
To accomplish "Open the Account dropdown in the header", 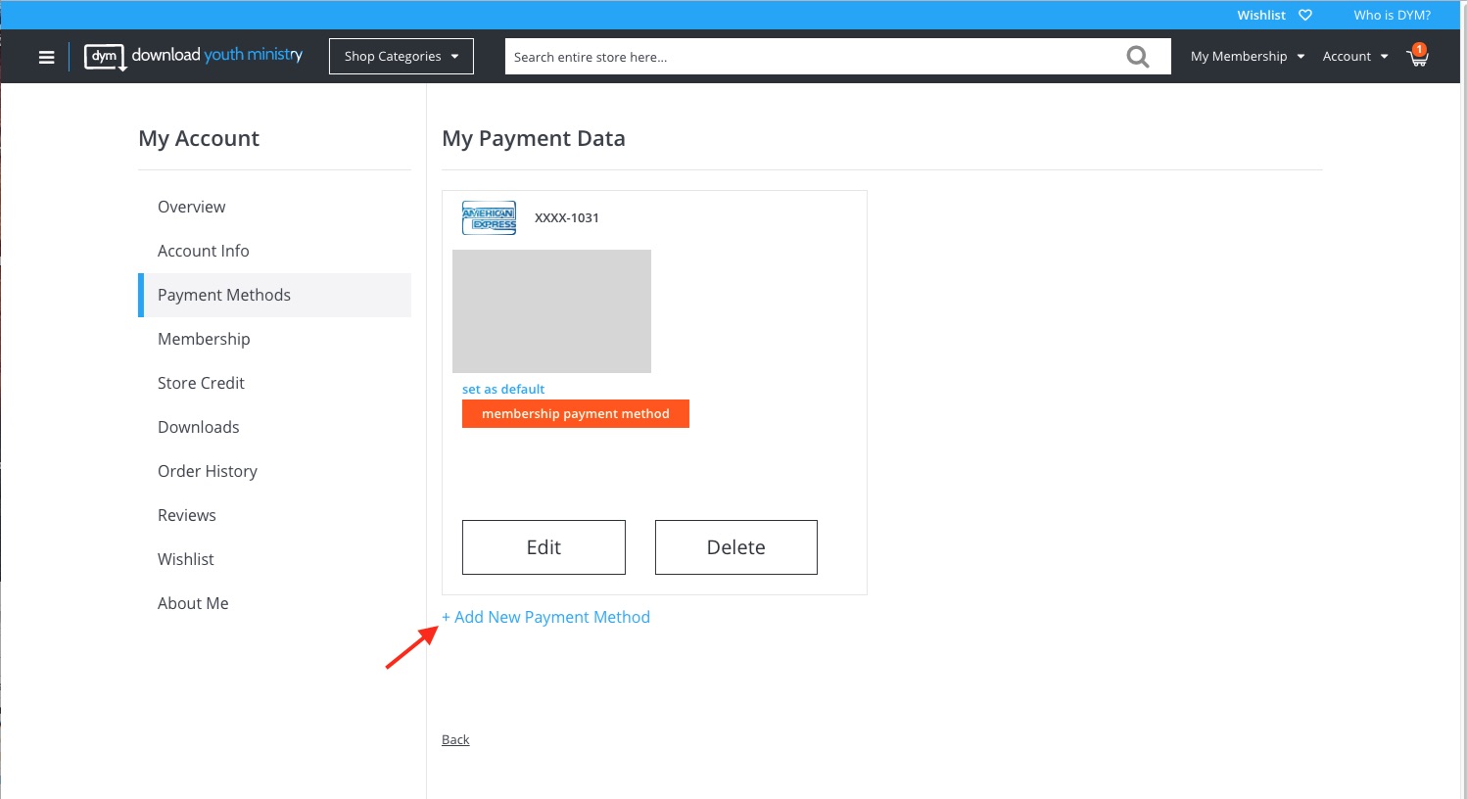I will click(x=1355, y=57).
